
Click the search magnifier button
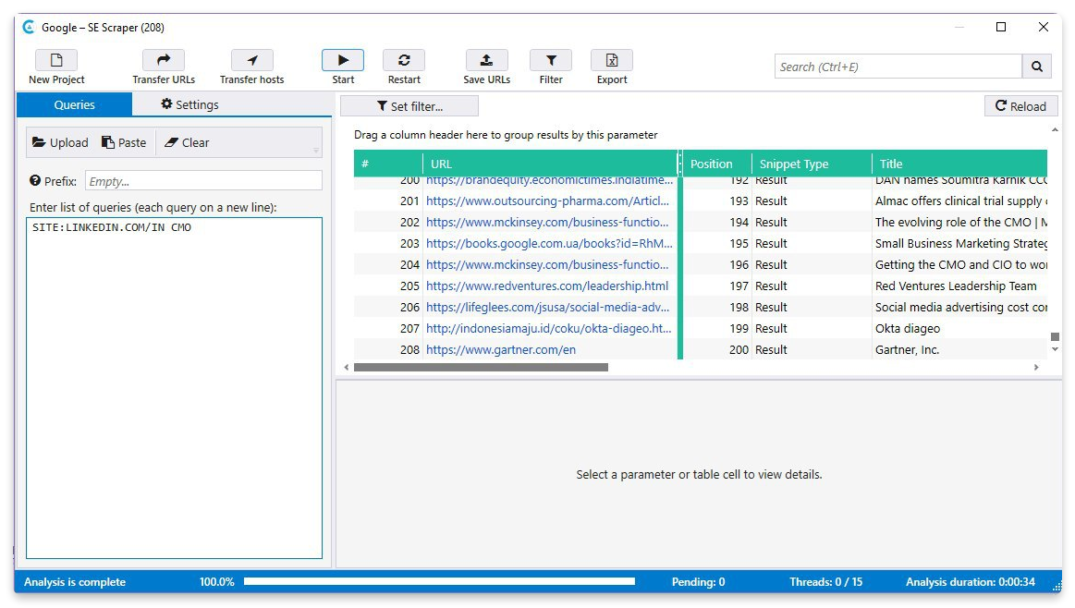pyautogui.click(x=1036, y=67)
